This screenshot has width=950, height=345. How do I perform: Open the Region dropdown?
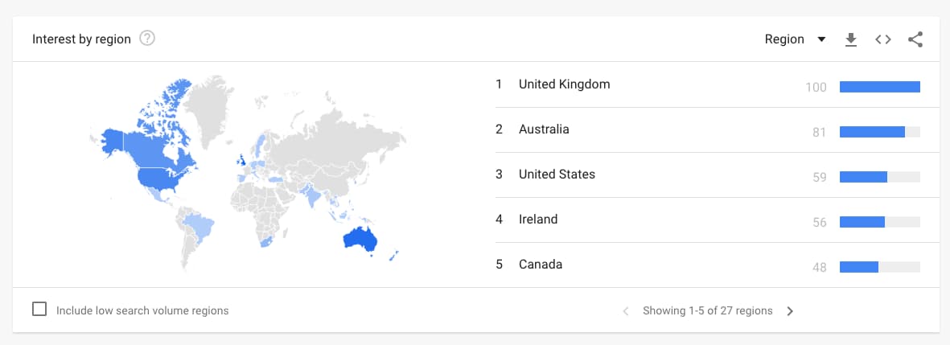pos(795,39)
